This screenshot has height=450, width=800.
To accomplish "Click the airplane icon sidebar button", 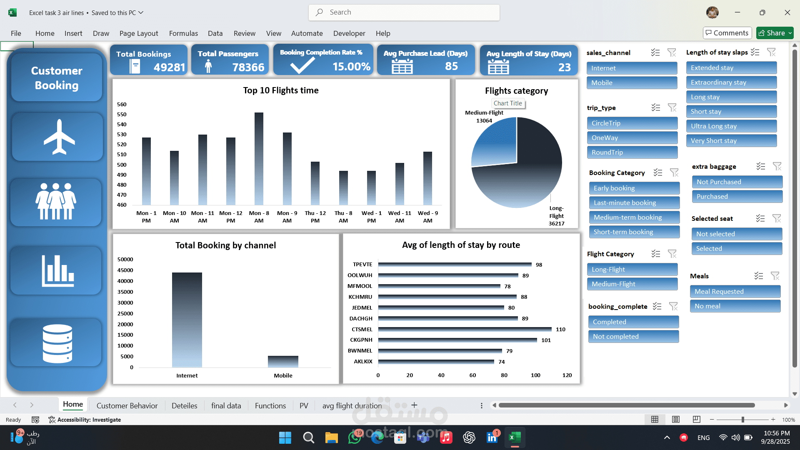I will tap(57, 137).
